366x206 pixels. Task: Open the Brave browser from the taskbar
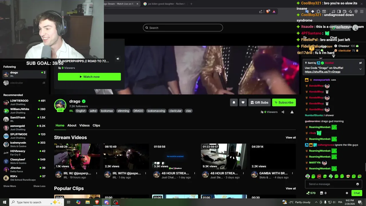point(97,202)
